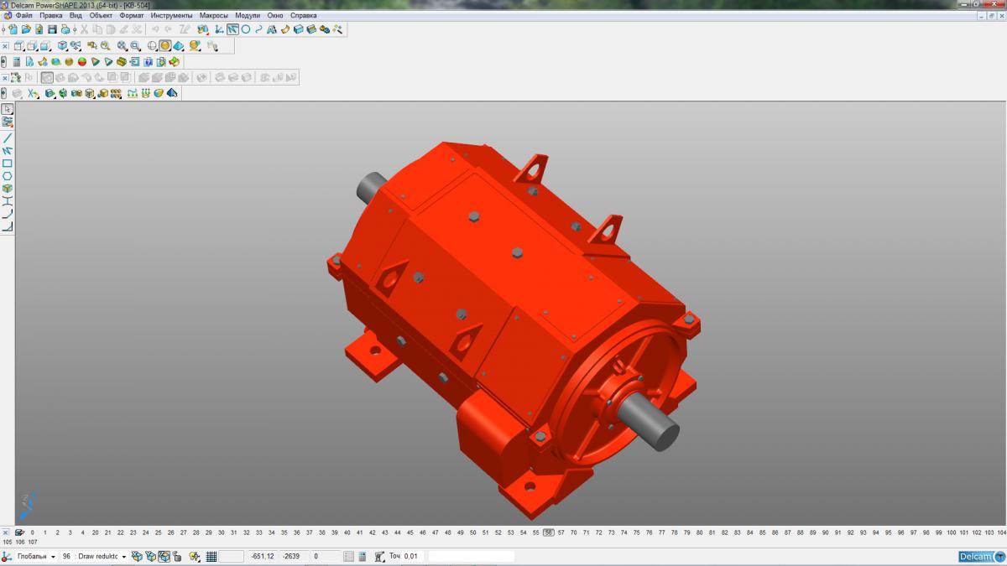Open the Annotation text 'A' icon

[272, 29]
